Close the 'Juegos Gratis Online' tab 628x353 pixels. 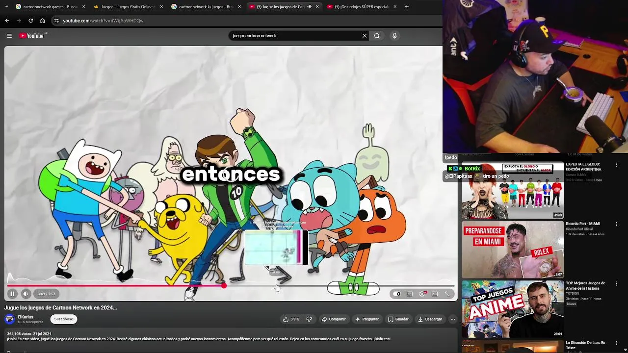161,7
